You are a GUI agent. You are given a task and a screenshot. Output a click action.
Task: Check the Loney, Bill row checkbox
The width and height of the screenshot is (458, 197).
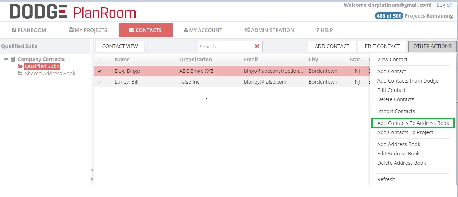(x=100, y=82)
